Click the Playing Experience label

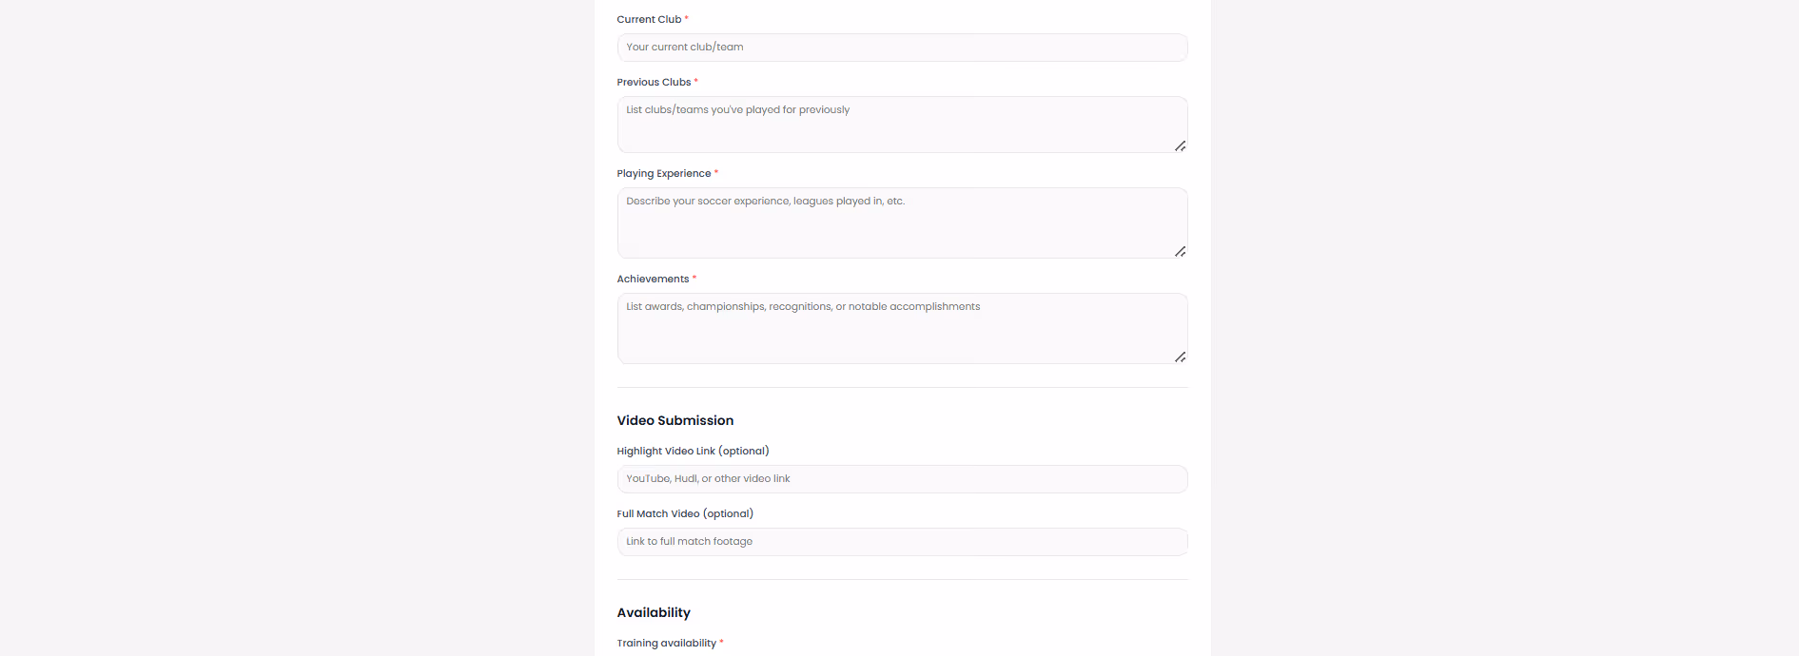click(664, 173)
